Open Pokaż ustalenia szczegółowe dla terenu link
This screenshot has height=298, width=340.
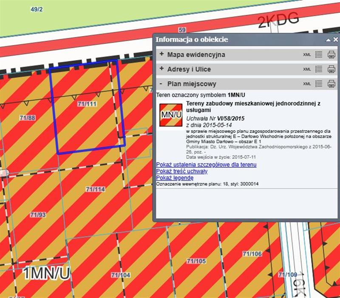(x=206, y=164)
